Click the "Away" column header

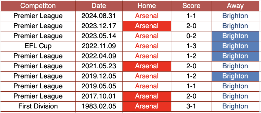point(235,6)
